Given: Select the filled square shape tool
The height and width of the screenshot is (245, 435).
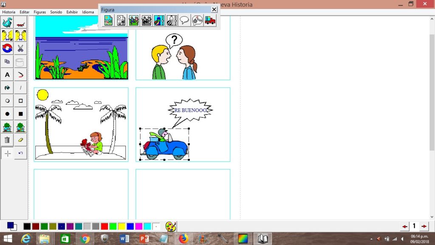Looking at the screenshot, I should (20, 114).
